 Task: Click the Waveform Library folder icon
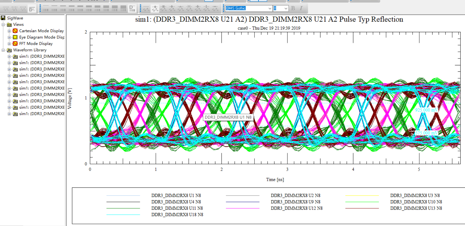click(x=9, y=50)
